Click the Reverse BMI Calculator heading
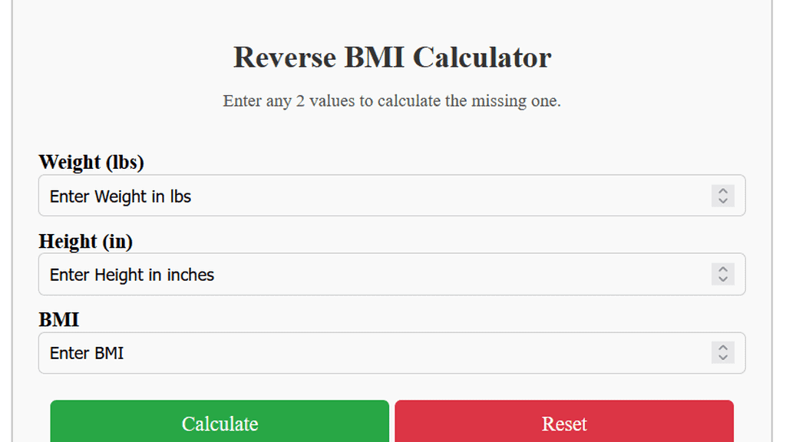Viewport: 786px width, 442px height. click(x=392, y=58)
